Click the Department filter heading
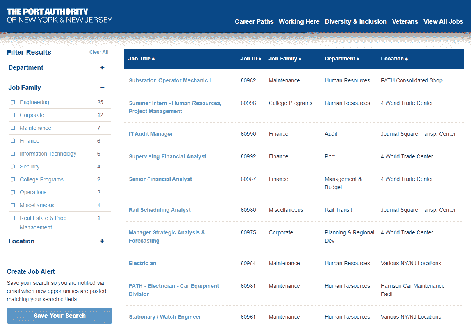 pos(26,67)
